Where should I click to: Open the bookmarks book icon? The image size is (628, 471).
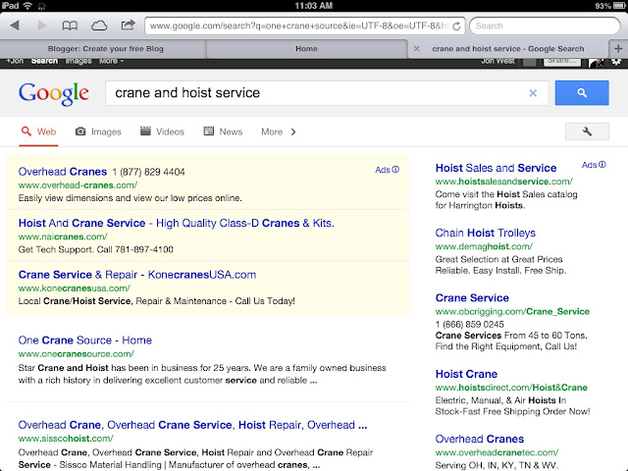[70, 26]
